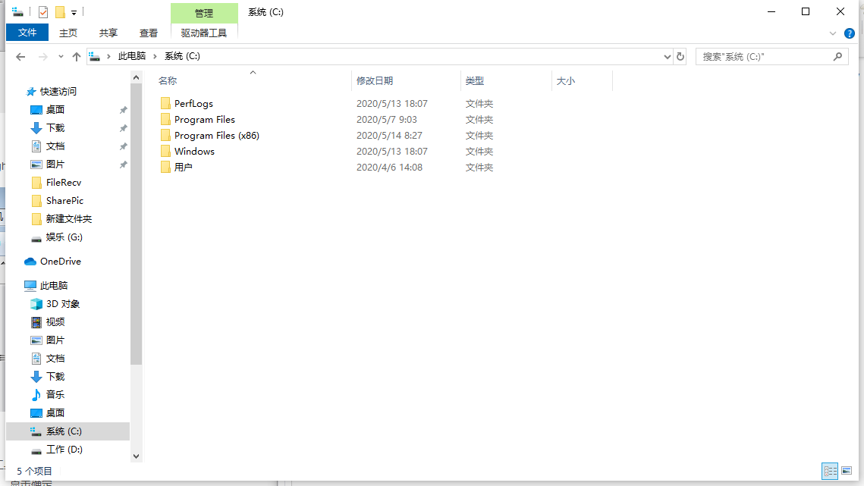Switch to large icons view
864x486 pixels.
click(x=847, y=471)
